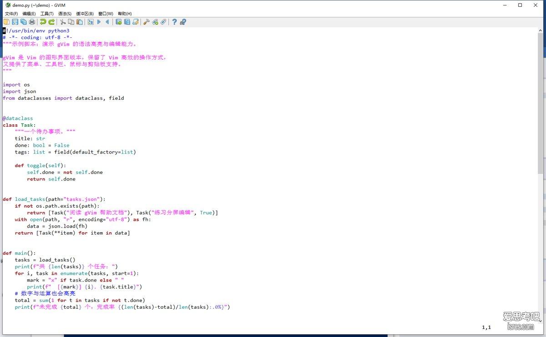Open the 语法(S) menu
Image resolution: width=546 pixels, height=337 pixels.
pyautogui.click(x=65, y=14)
